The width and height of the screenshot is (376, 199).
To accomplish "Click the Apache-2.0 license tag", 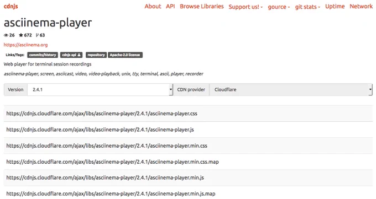I will 125,55.
